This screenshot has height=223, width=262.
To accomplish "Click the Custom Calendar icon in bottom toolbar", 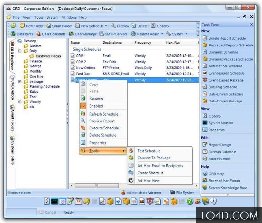I will (x=79, y=201).
